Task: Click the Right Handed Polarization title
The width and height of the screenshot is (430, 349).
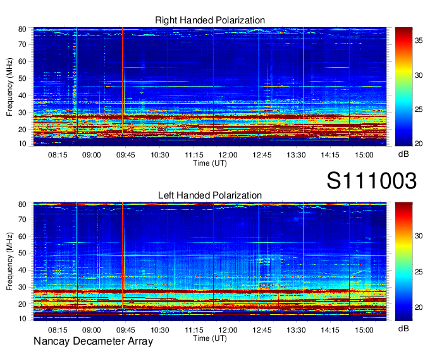Action: (210, 21)
